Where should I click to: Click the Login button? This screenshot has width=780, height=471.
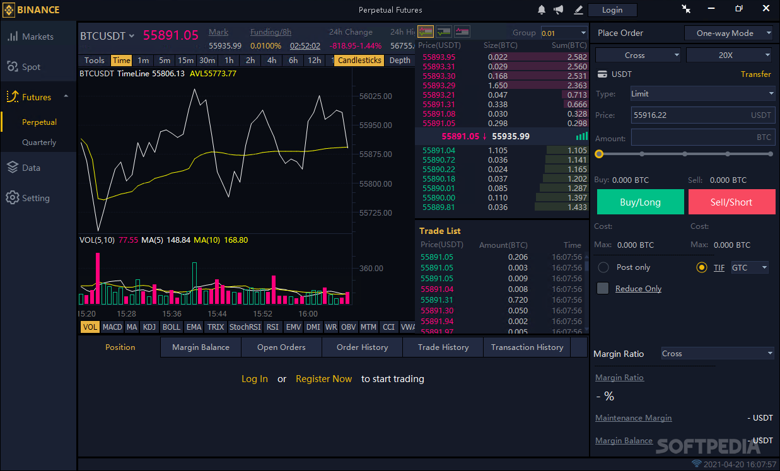(612, 9)
